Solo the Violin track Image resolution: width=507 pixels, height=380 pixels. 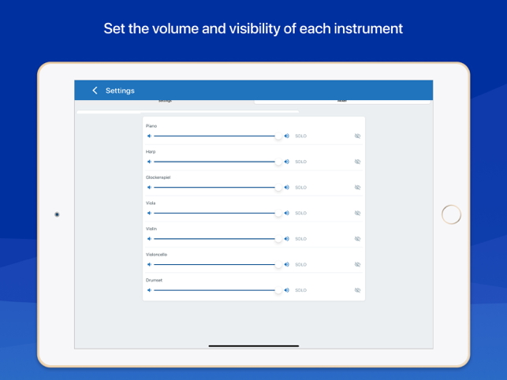300,239
